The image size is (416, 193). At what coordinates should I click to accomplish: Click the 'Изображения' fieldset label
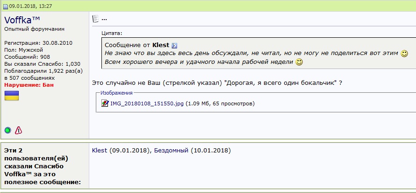click(116, 93)
